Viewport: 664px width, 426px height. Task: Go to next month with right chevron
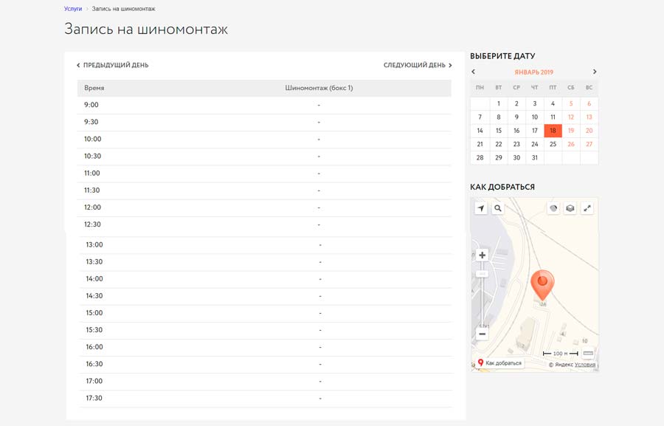pyautogui.click(x=595, y=72)
